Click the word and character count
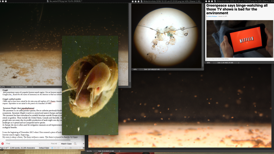Screen dimensions: 274x154 pyautogui.click(x=23, y=147)
